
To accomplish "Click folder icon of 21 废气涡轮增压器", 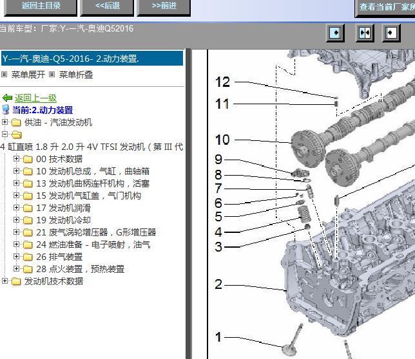I will pyautogui.click(x=28, y=232).
